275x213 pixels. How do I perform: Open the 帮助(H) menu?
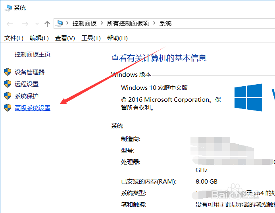pyautogui.click(x=117, y=38)
